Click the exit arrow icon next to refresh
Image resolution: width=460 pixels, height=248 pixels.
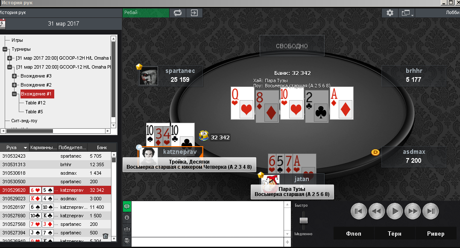[194, 13]
